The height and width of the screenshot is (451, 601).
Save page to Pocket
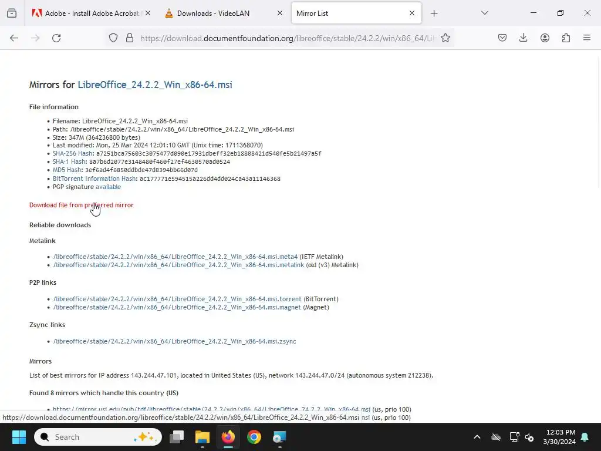pyautogui.click(x=502, y=38)
